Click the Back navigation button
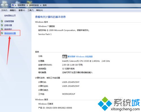The image size is (141, 112). click(2, 5)
